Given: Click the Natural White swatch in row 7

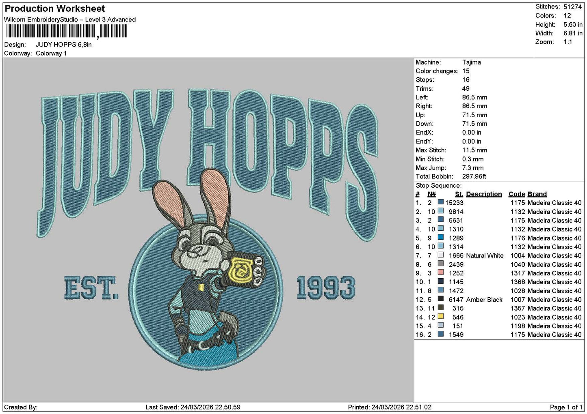Looking at the screenshot, I should click(440, 255).
